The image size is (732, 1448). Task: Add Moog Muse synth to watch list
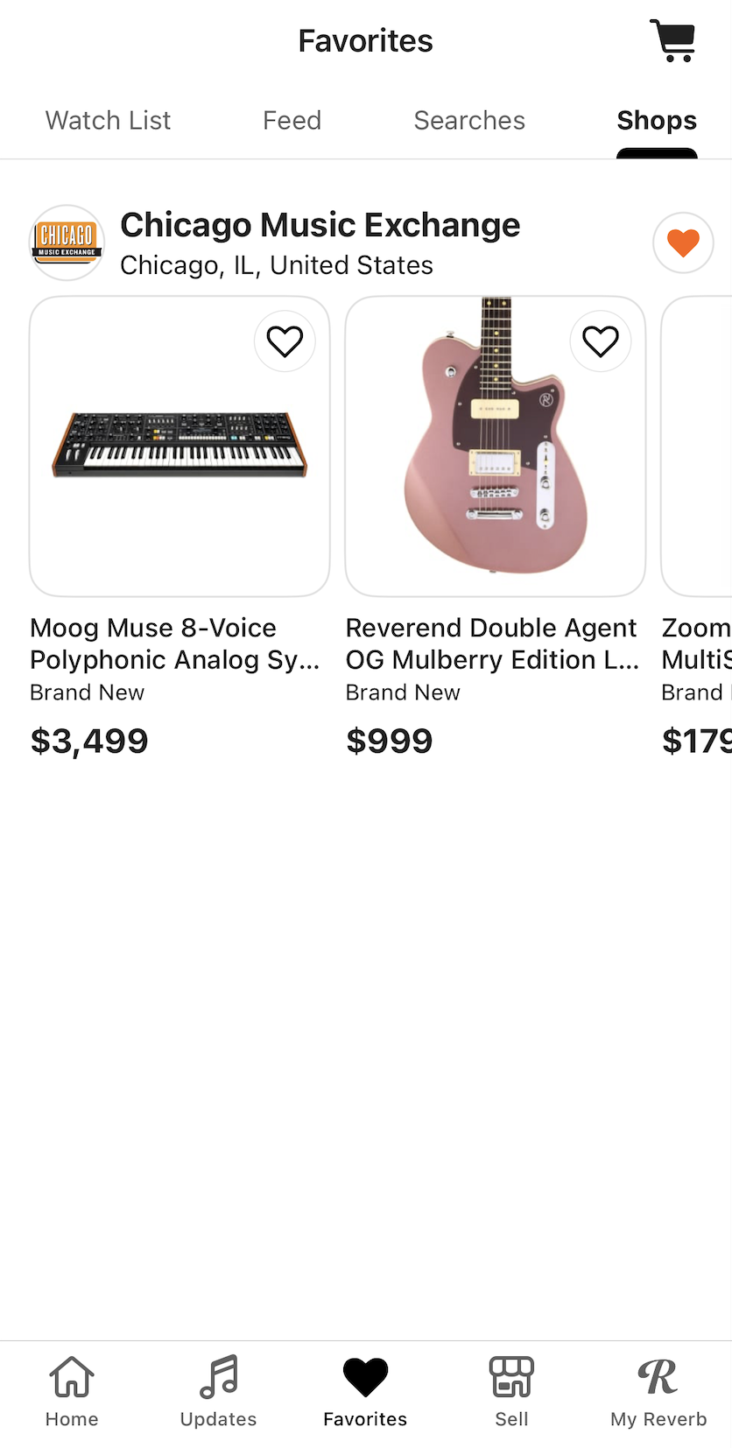(x=285, y=341)
